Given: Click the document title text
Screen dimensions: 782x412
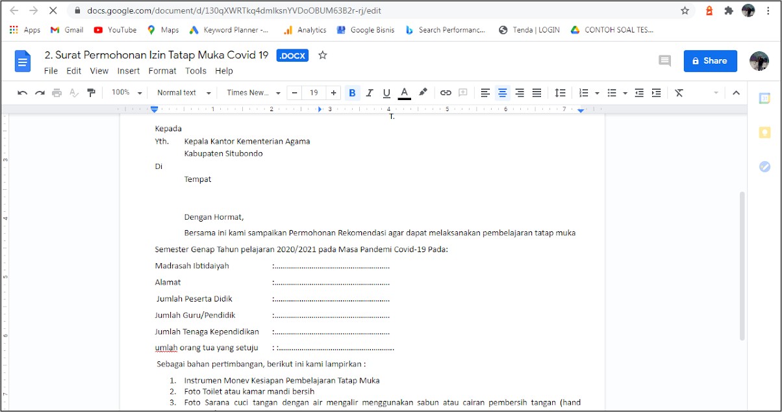Looking at the screenshot, I should pos(156,55).
